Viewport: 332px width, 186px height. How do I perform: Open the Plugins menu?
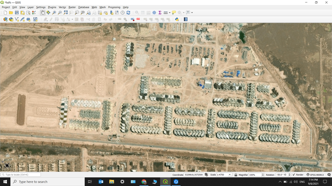52,7
